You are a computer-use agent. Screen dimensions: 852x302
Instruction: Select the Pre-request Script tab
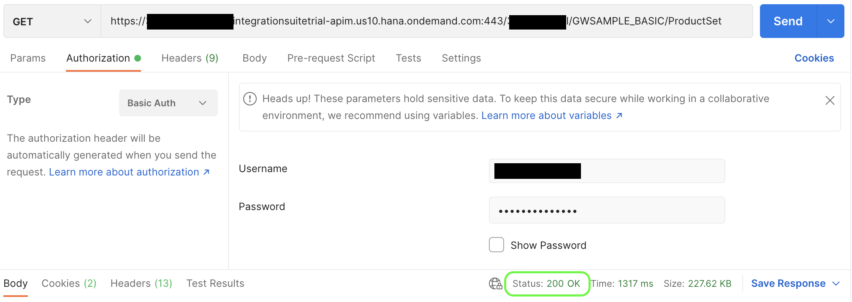tap(331, 58)
